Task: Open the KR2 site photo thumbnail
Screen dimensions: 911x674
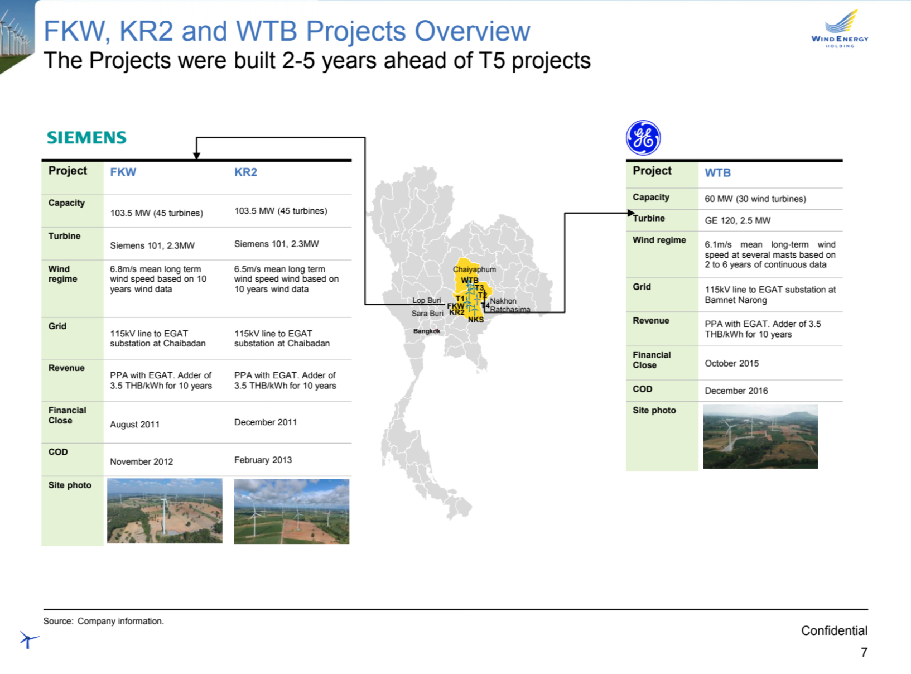Action: 291,511
